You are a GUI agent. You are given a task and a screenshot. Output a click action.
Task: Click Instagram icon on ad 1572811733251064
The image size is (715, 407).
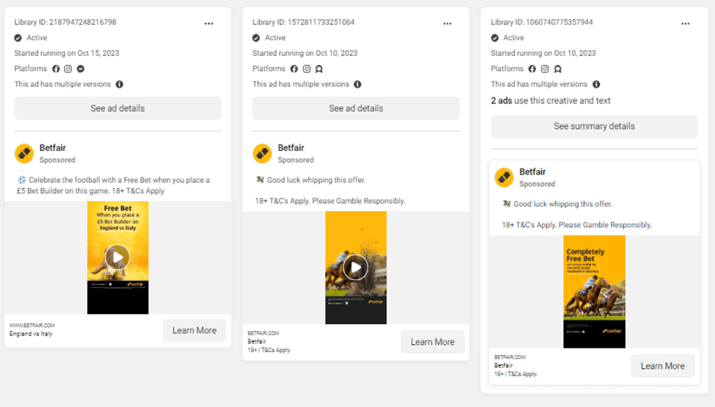(307, 69)
